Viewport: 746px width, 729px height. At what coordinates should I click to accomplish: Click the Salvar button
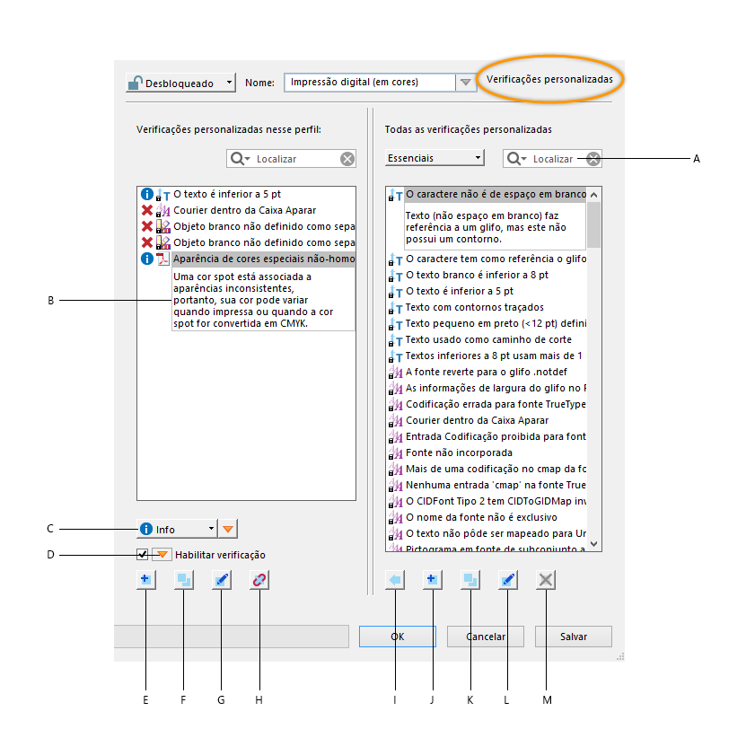(x=574, y=637)
